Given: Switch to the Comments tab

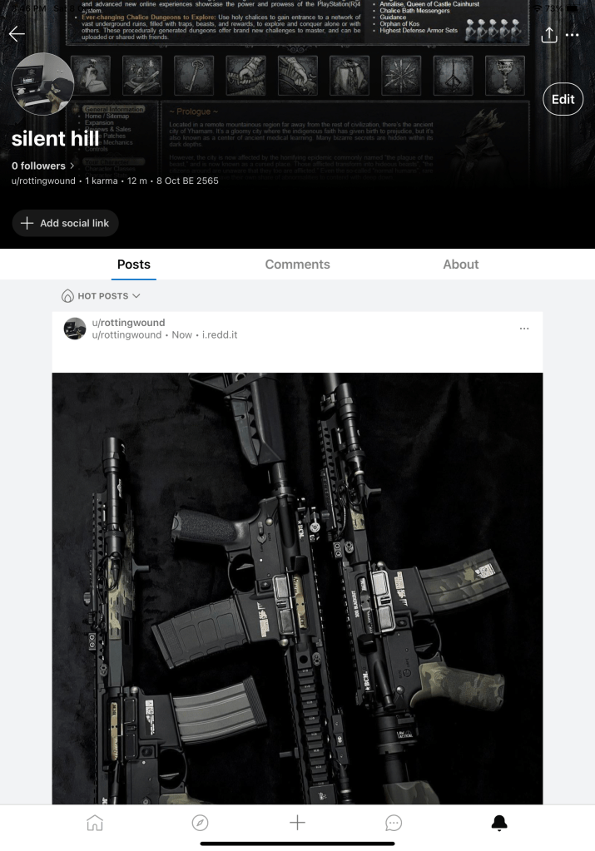Looking at the screenshot, I should (x=298, y=265).
